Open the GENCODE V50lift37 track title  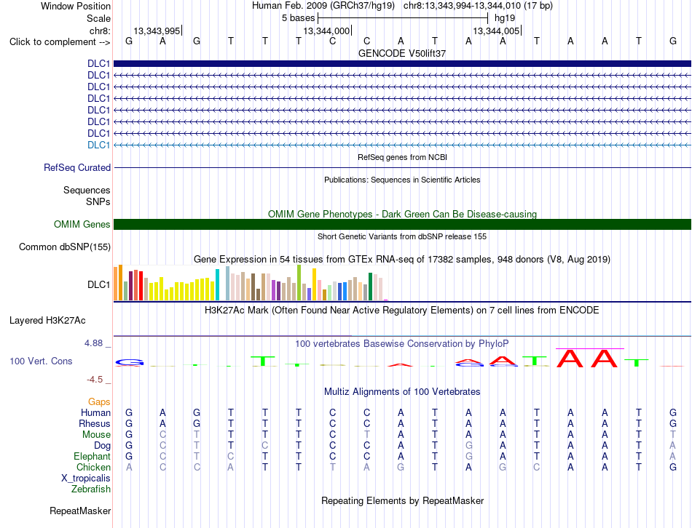[x=402, y=53]
